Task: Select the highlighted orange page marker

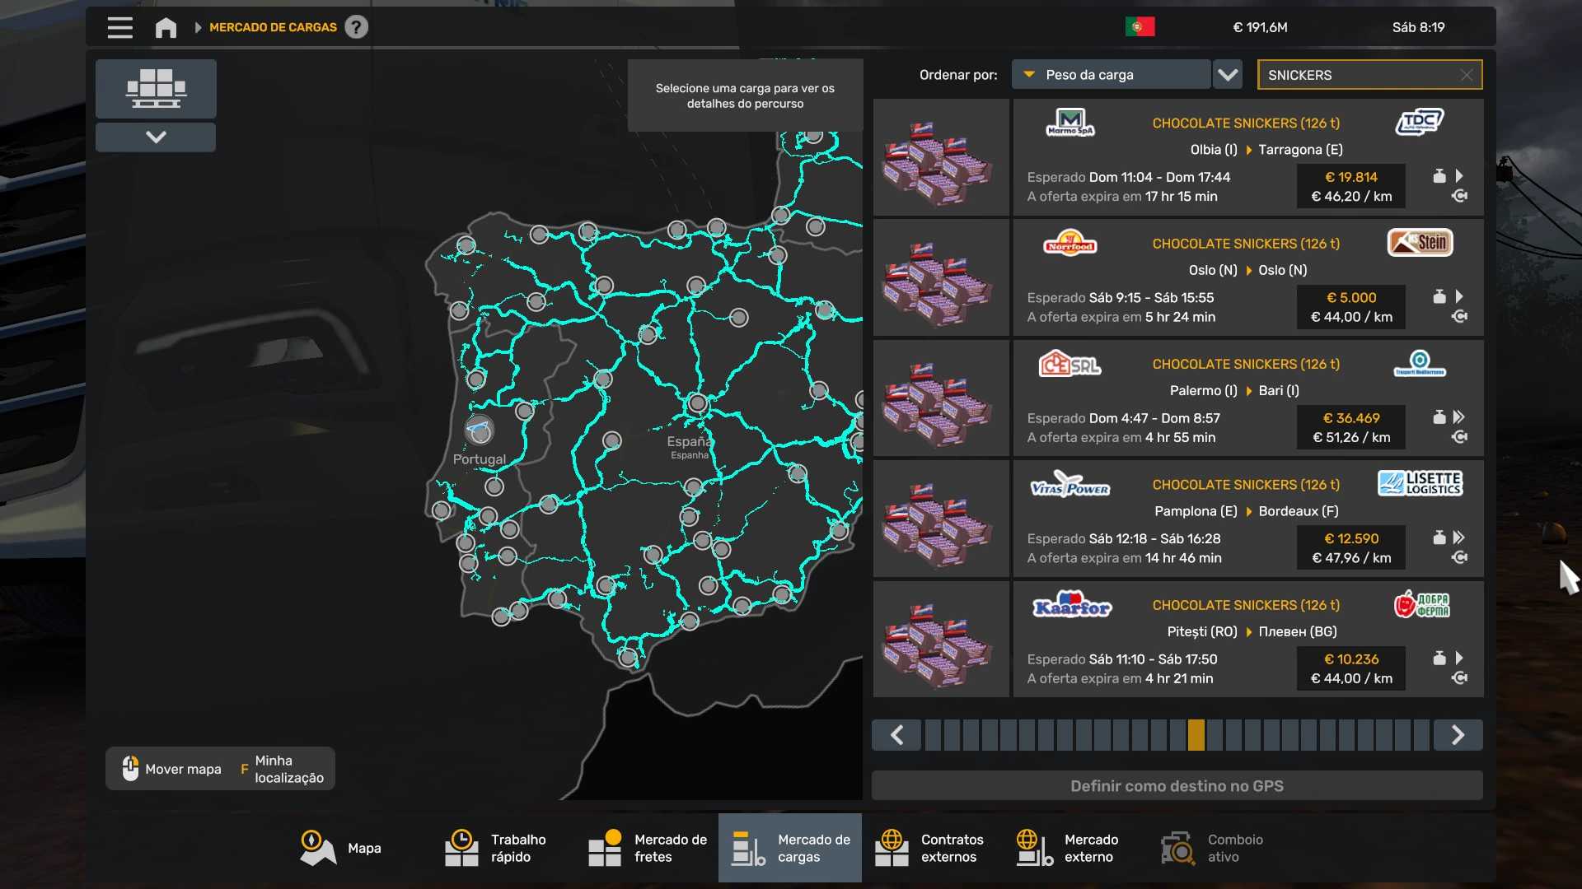Action: coord(1196,735)
